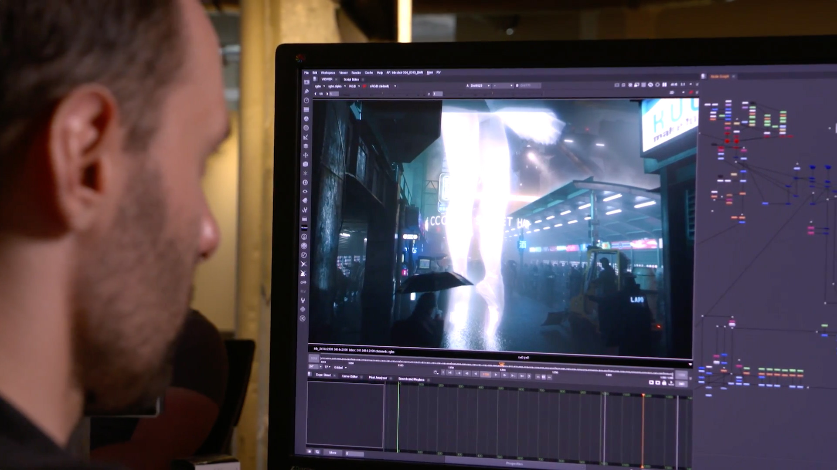Open the Particles nodes (asterisk) menu
Screen dimensions: 837x470
coord(306,173)
